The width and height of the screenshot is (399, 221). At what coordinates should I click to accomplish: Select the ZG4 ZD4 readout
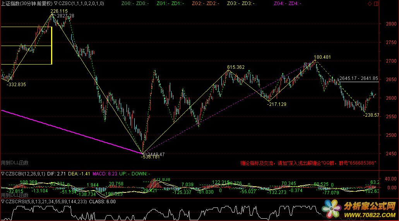point(288,3)
